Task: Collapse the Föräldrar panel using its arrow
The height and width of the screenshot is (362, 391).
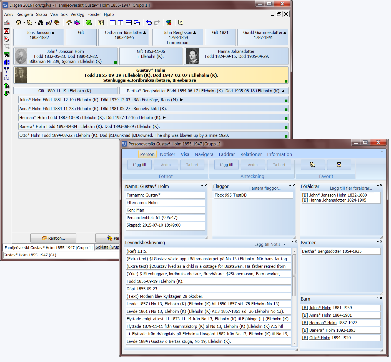Action: [378, 185]
